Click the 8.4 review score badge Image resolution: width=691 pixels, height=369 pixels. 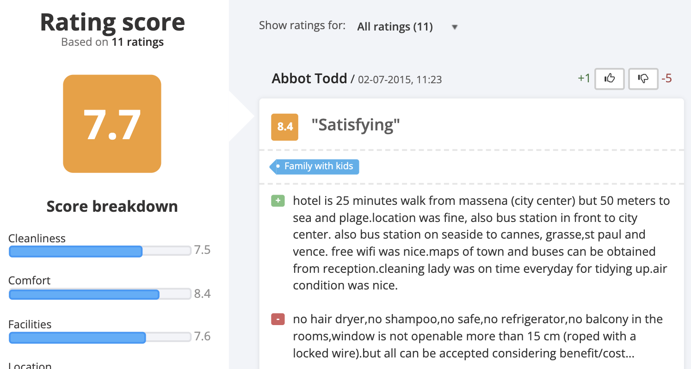click(x=284, y=127)
